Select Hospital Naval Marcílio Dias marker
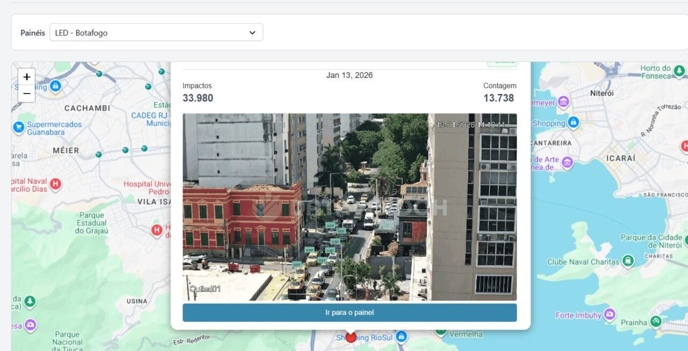Screen dimensions: 688x351 coord(55,185)
